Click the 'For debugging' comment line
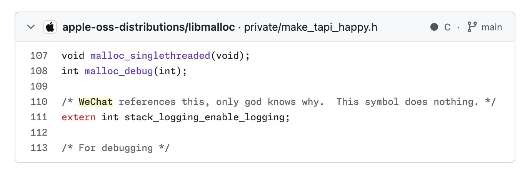Viewport: 530px width, 176px height. tap(115, 148)
